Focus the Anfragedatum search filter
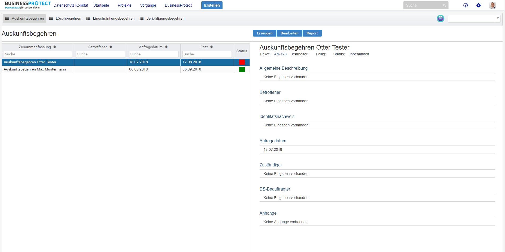 point(154,54)
